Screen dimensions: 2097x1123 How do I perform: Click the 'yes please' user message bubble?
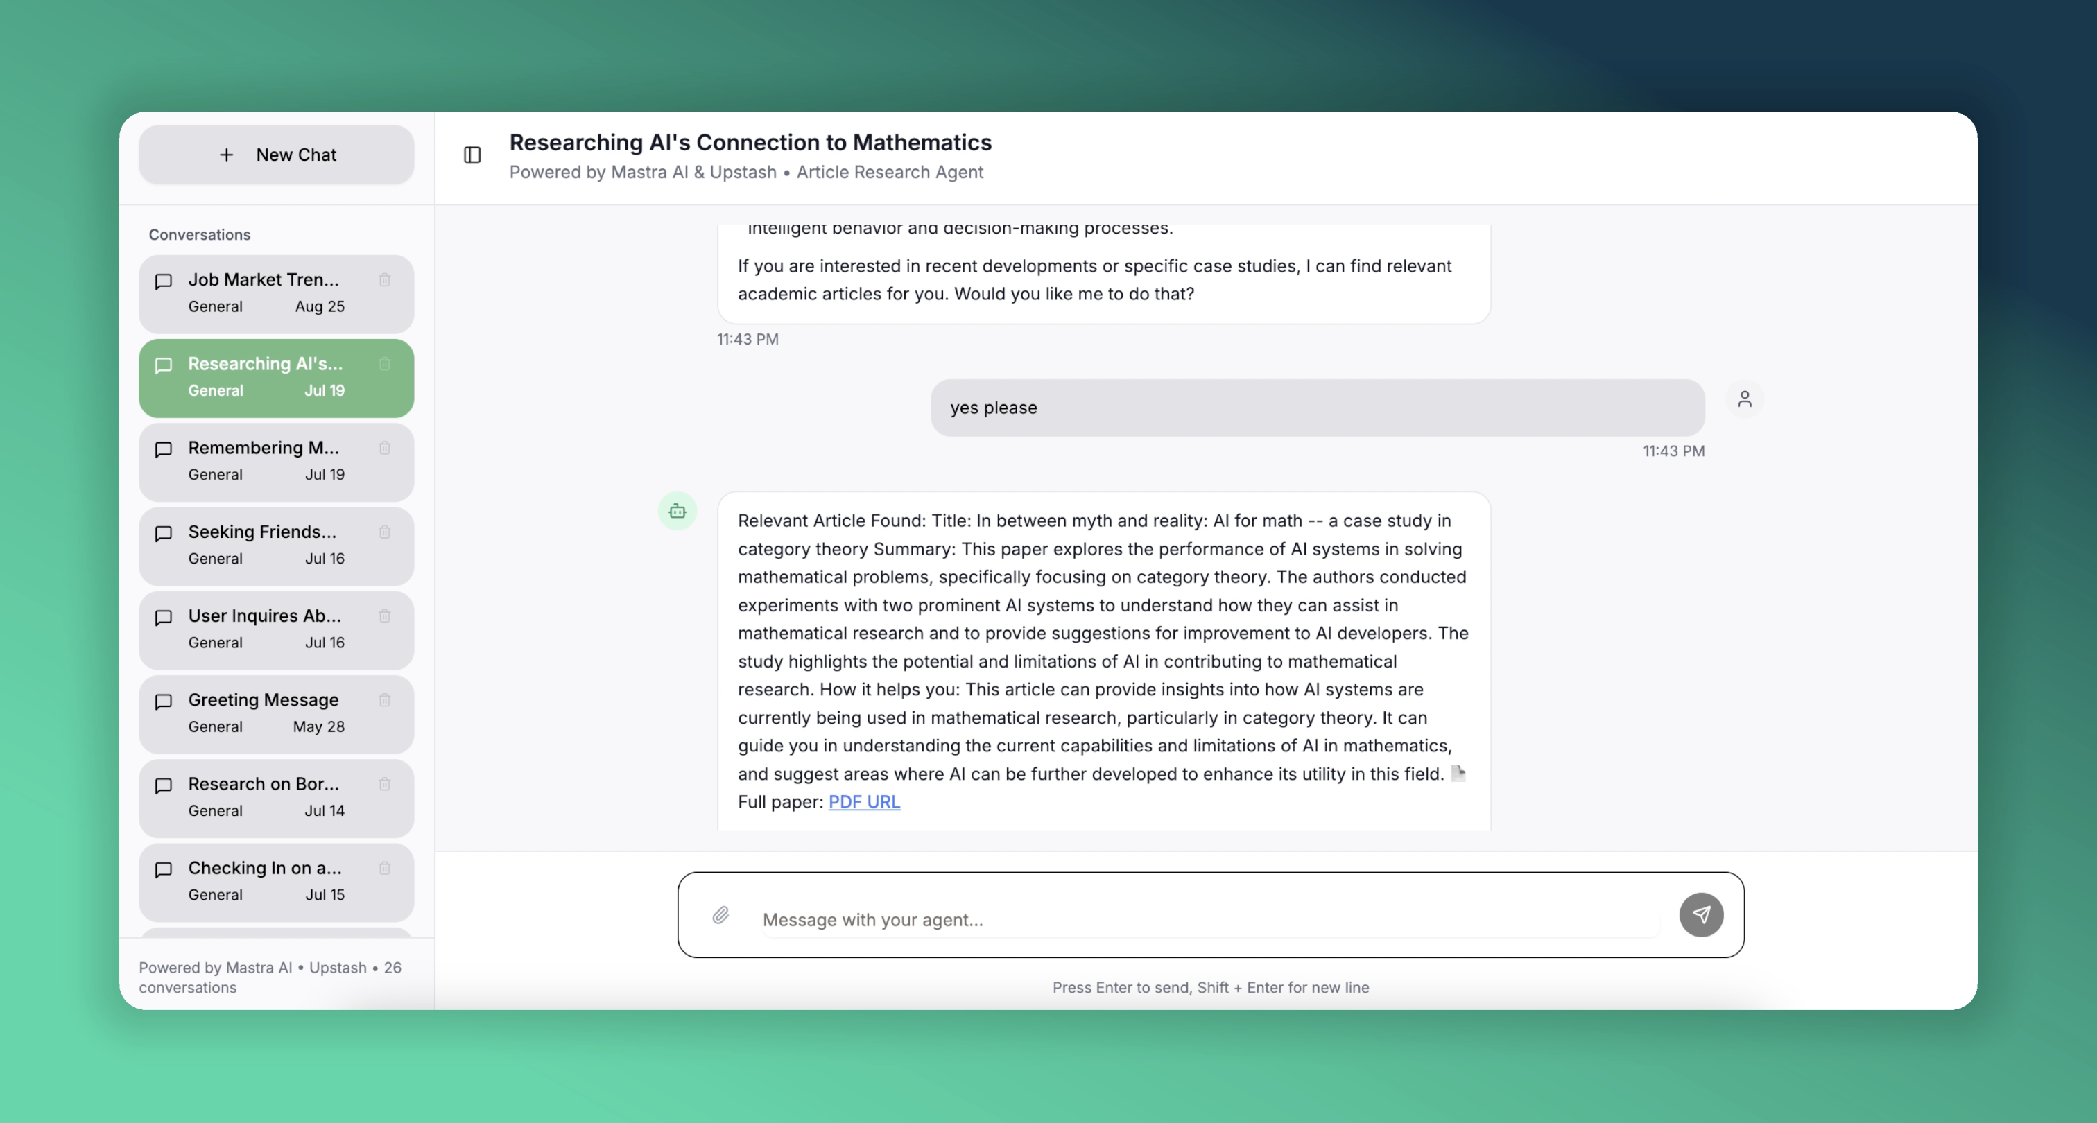point(1317,408)
